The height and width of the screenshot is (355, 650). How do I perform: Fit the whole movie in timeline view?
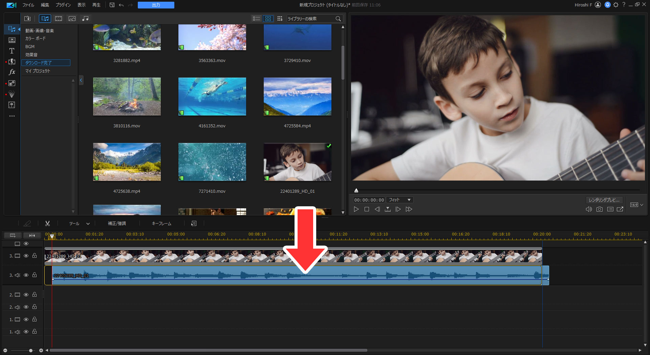click(x=32, y=235)
